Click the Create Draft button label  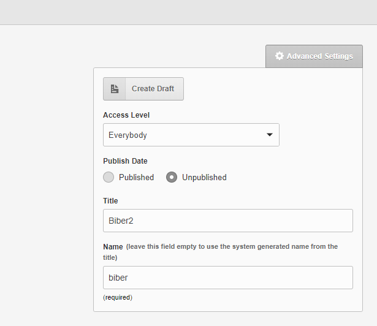coord(153,89)
